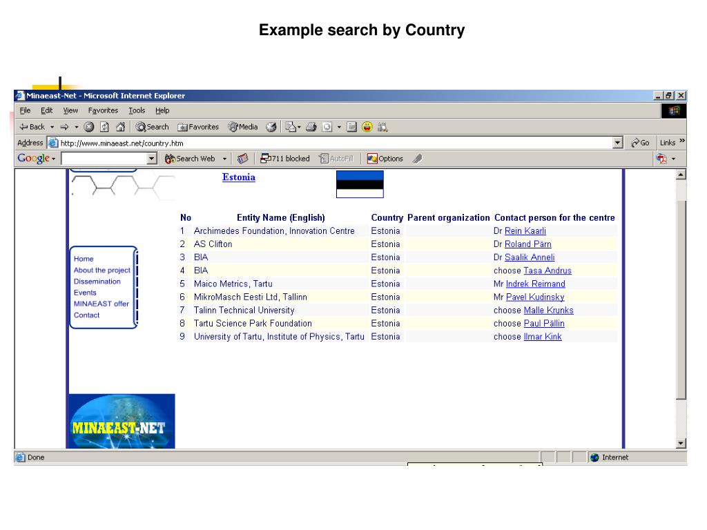Click the Google toolbar search box
Image resolution: width=707 pixels, height=530 pixels.
click(x=104, y=159)
